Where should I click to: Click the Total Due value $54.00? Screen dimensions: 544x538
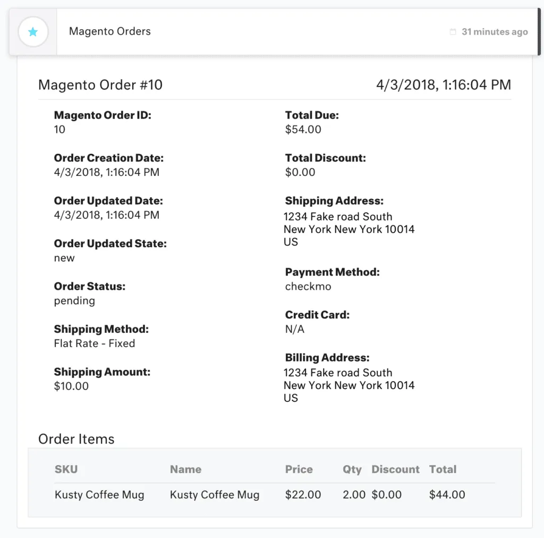click(303, 129)
